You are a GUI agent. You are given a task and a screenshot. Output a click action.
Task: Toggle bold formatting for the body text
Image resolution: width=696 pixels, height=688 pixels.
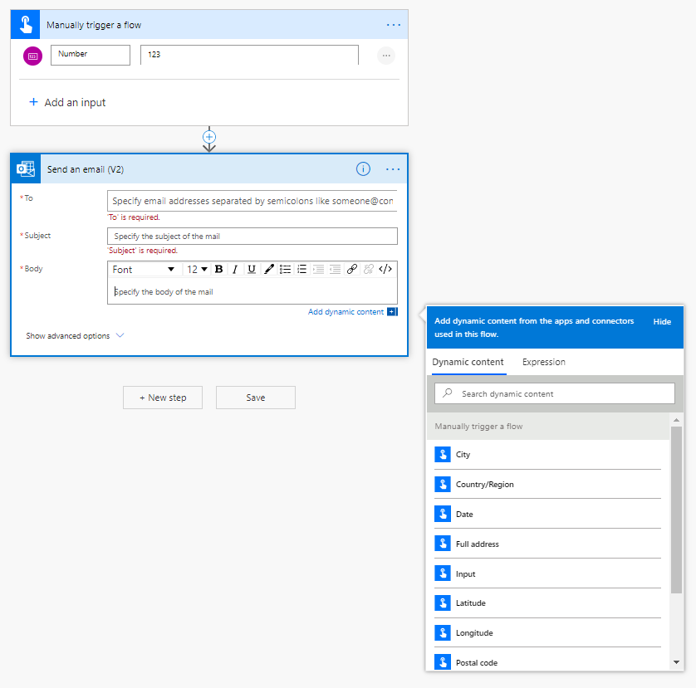point(218,269)
